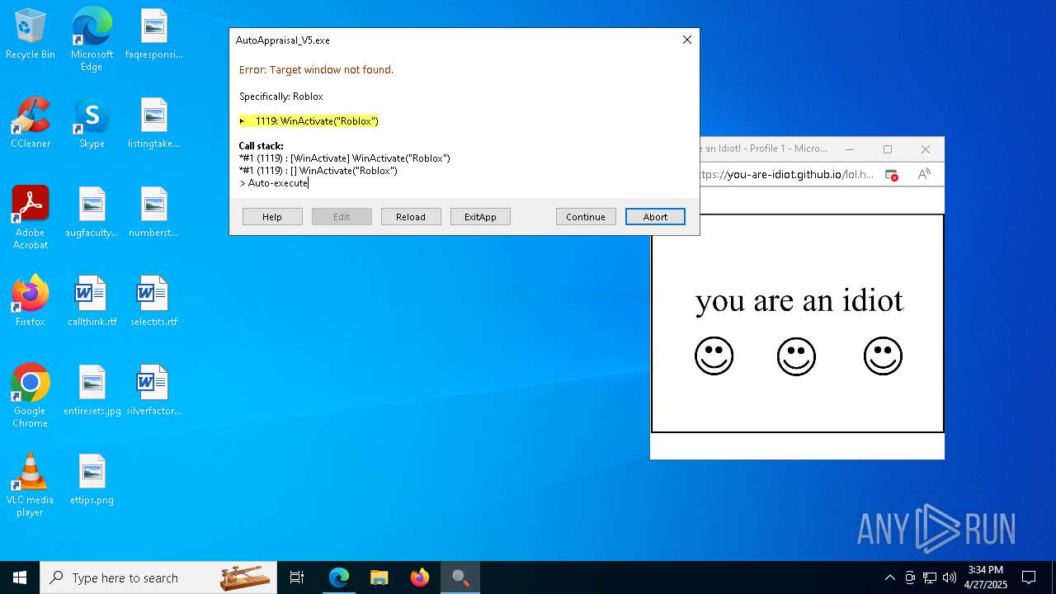Open VLC media player shortcut

coord(31,485)
